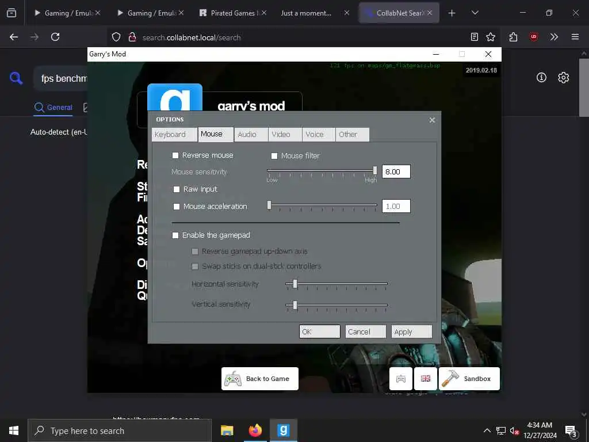The height and width of the screenshot is (442, 589).
Task: Click the taskbar search box
Action: (x=120, y=430)
